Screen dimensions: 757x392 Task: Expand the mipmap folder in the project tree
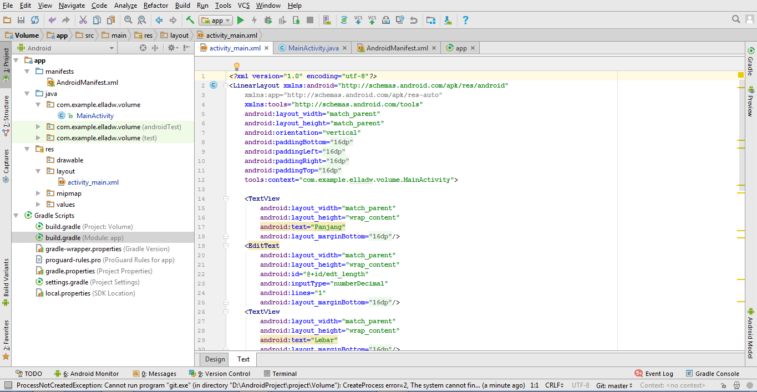point(37,193)
